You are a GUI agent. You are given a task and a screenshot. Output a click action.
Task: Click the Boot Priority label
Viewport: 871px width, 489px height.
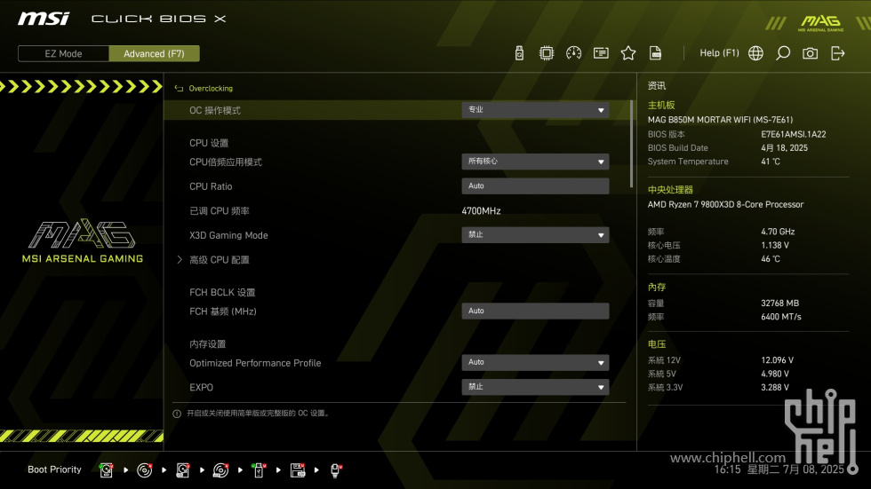(54, 469)
